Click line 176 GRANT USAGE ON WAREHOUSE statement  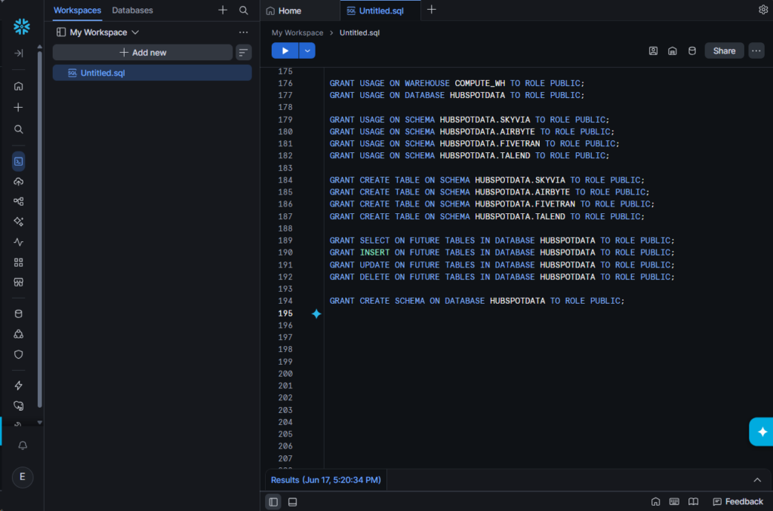[x=457, y=83]
